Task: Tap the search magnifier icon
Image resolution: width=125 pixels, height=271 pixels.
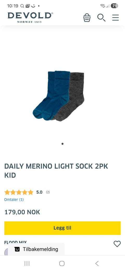Action: point(101,17)
